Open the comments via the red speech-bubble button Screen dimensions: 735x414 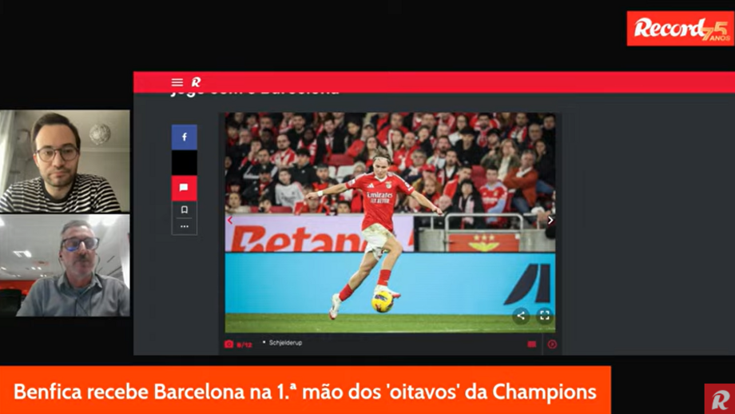pyautogui.click(x=185, y=188)
